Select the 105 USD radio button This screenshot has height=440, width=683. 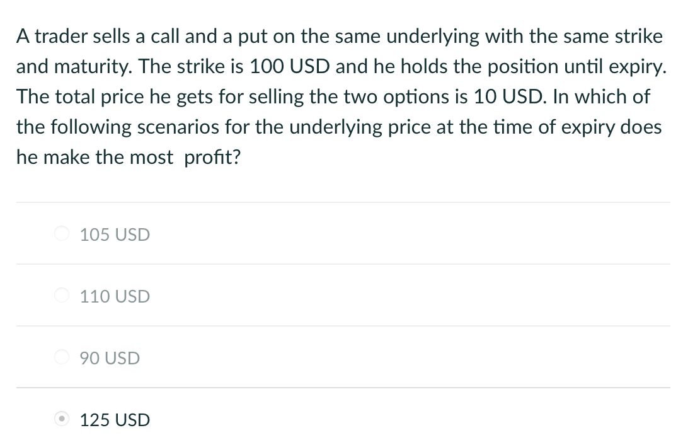pos(61,234)
